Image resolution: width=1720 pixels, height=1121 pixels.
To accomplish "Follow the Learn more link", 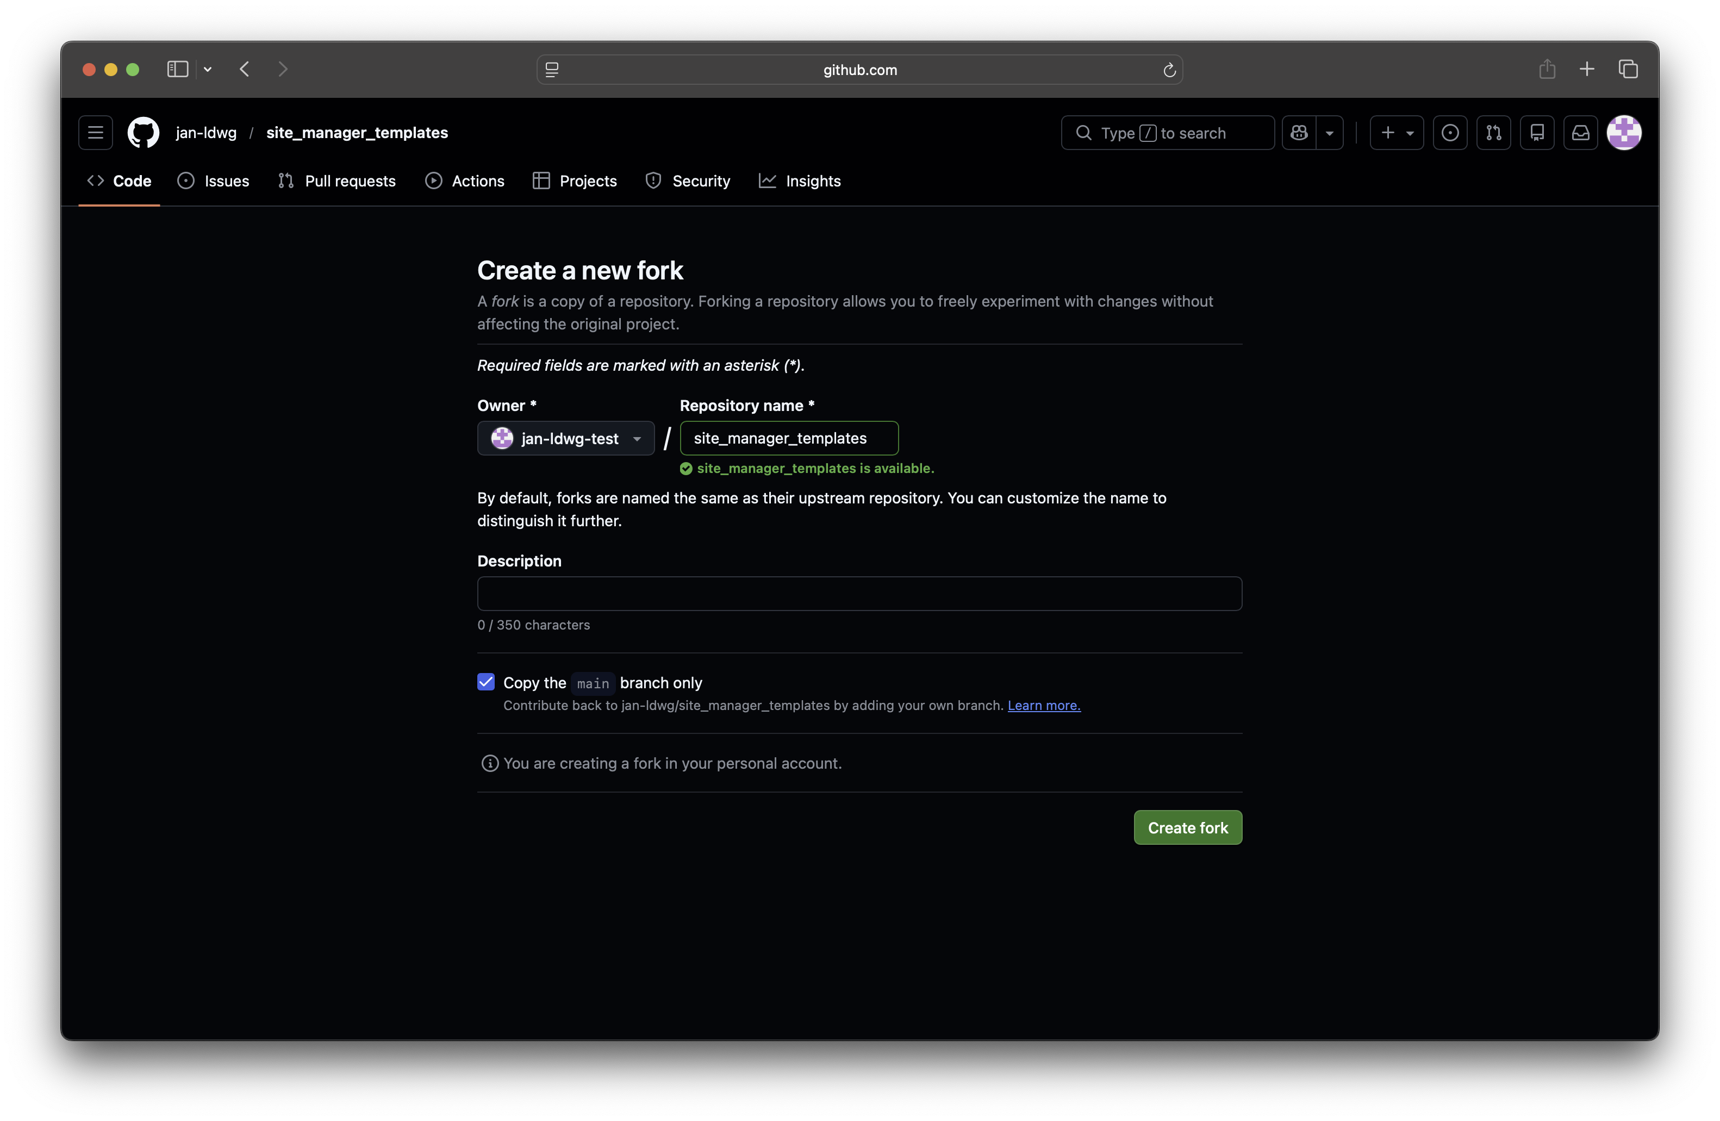I will [1044, 706].
